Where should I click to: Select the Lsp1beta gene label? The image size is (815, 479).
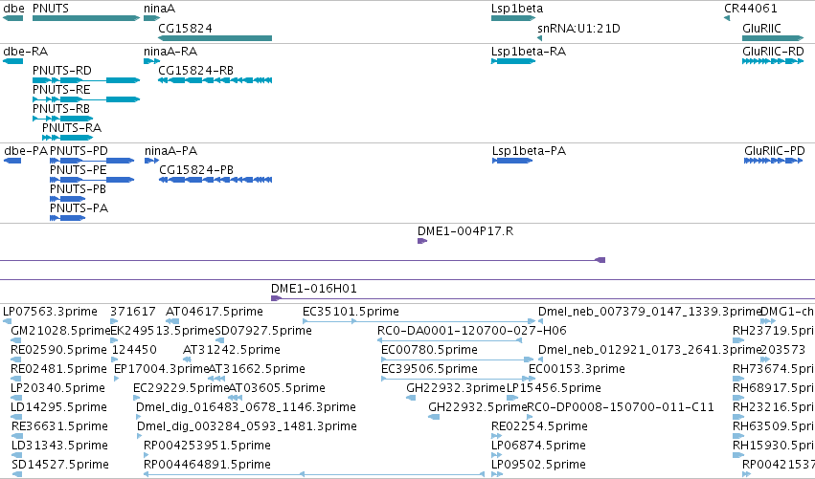pos(517,9)
